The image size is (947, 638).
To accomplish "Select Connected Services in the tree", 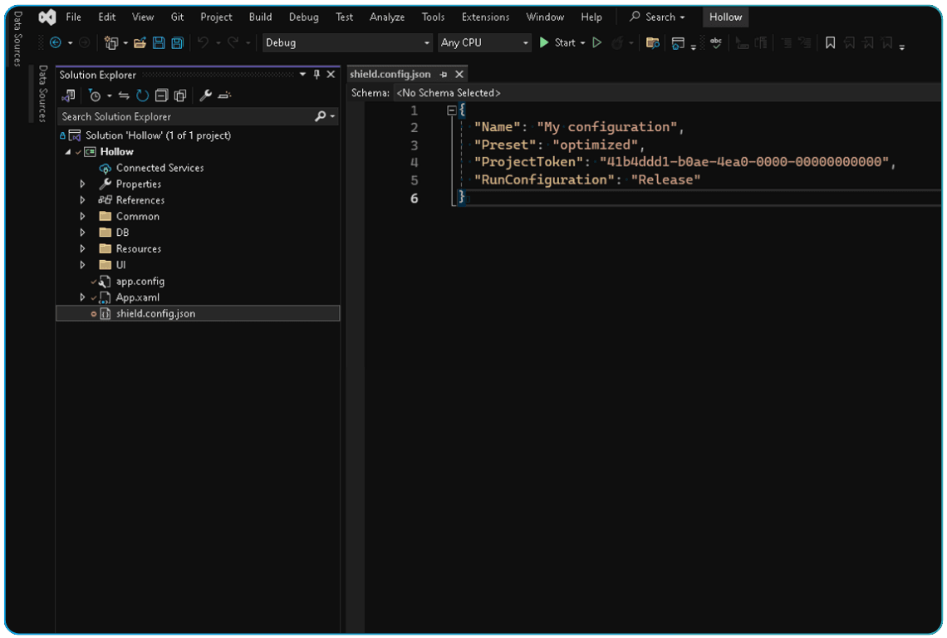I will [159, 168].
